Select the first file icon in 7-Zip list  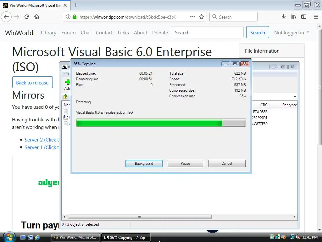tap(66, 111)
